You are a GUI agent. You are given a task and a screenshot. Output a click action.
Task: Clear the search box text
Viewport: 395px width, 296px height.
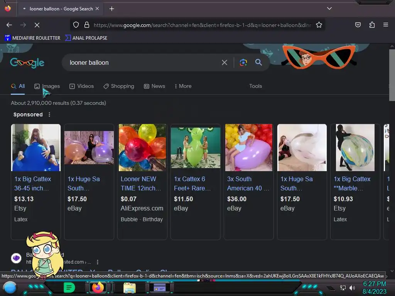[x=225, y=62]
